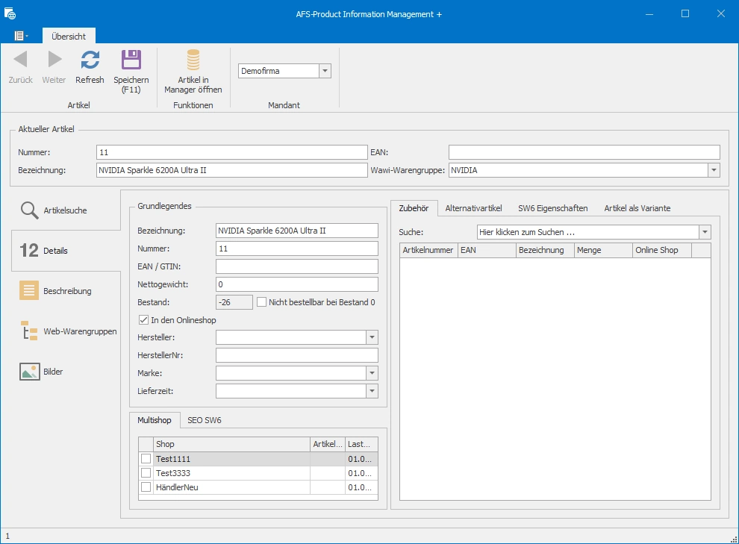Screen dimensions: 739x544
Task: Toggle Nicht bestellbar bei Bestand 0
Action: [x=261, y=302]
